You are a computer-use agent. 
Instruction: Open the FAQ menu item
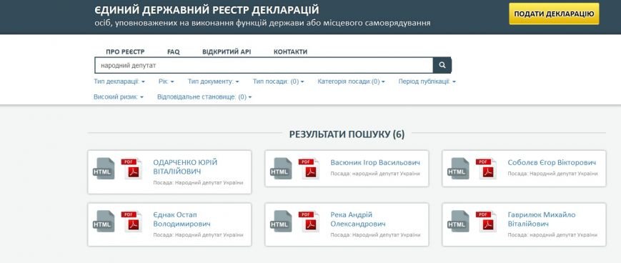pos(174,52)
